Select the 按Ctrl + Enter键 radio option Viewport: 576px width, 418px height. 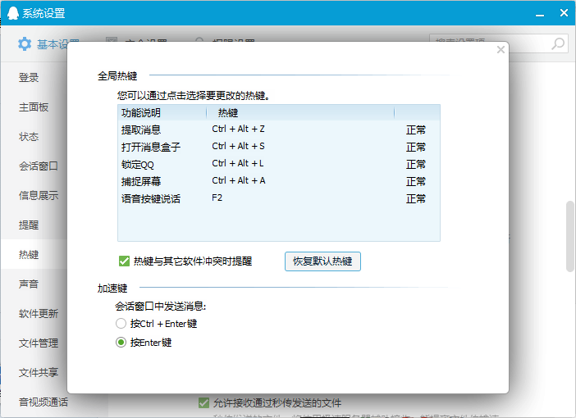coord(121,324)
